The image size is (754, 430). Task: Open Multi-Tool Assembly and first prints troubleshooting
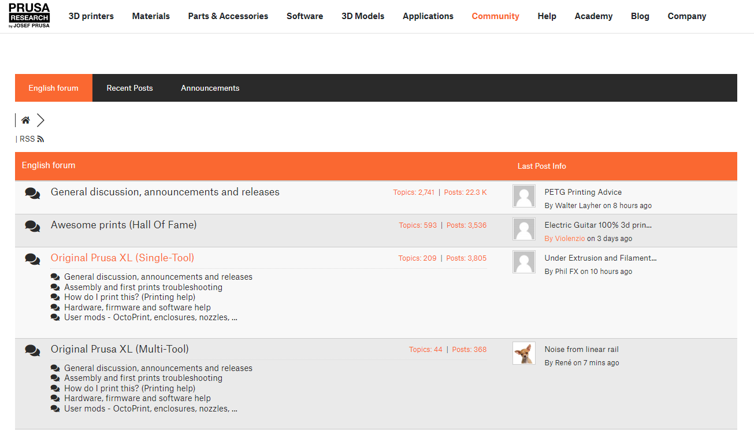point(143,378)
